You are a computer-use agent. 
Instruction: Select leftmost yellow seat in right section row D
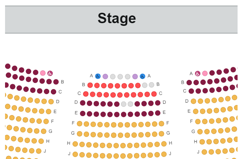pyautogui.click(x=193, y=101)
